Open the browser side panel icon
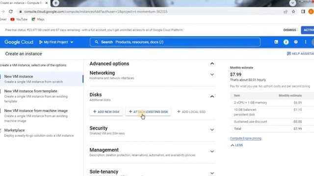 303,12
